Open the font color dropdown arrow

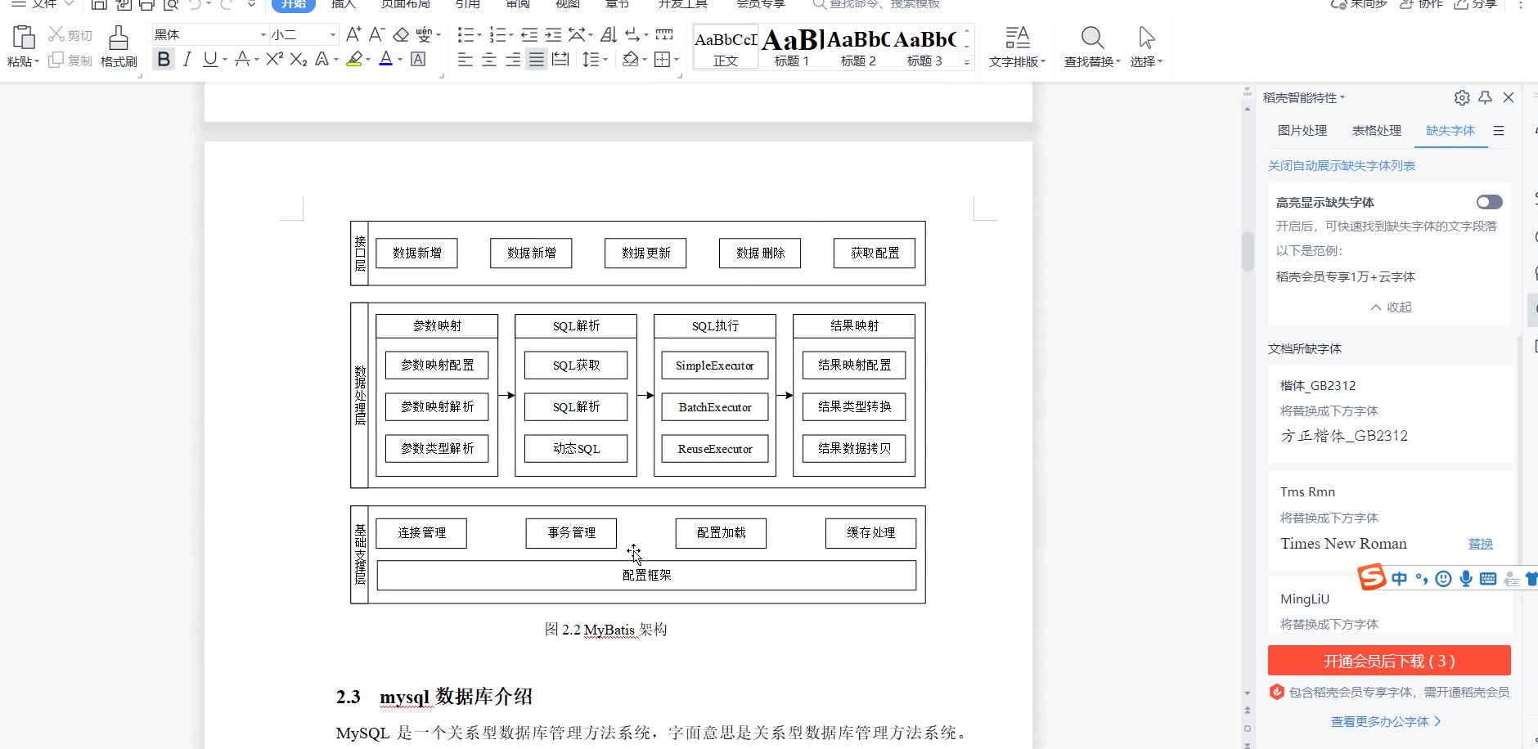tap(400, 59)
